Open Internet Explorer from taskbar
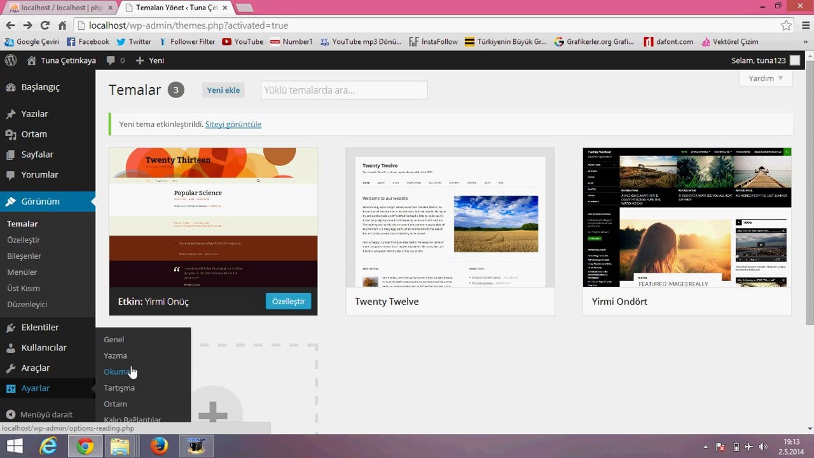 pyautogui.click(x=48, y=447)
